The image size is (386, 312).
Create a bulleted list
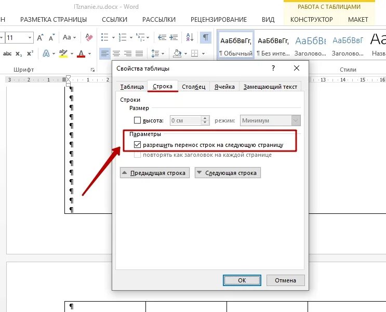pyautogui.click(x=104, y=37)
